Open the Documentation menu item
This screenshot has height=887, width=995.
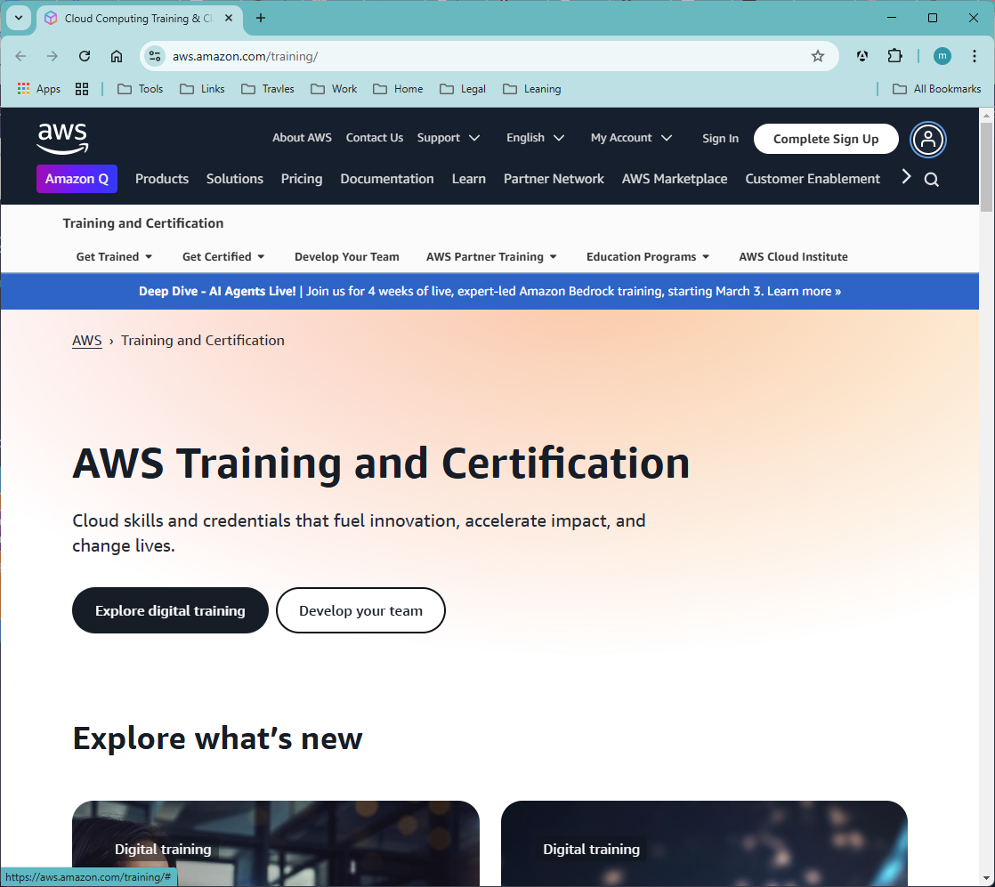tap(387, 179)
